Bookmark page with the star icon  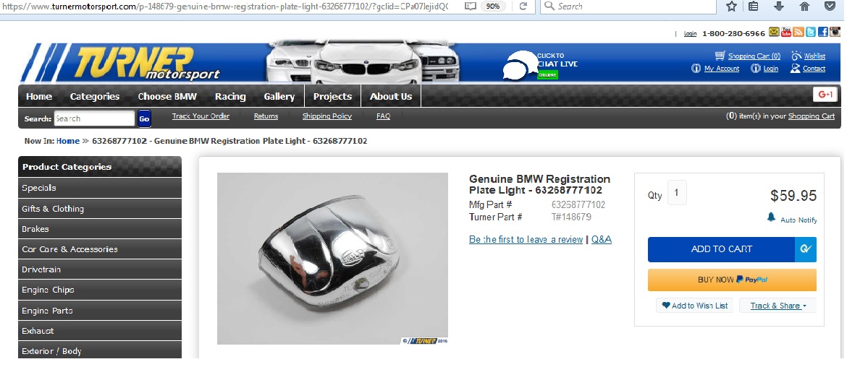pos(731,7)
